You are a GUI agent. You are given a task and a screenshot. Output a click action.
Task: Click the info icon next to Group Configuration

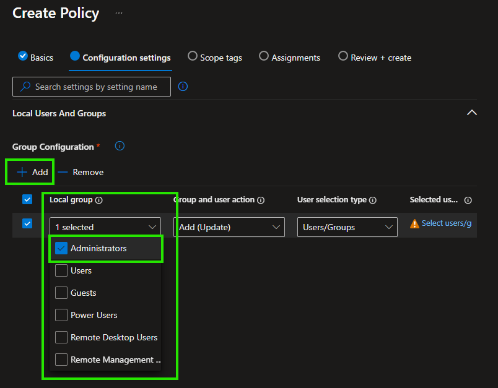[120, 146]
